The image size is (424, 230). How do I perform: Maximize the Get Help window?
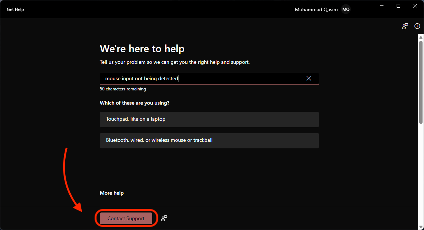tap(398, 6)
